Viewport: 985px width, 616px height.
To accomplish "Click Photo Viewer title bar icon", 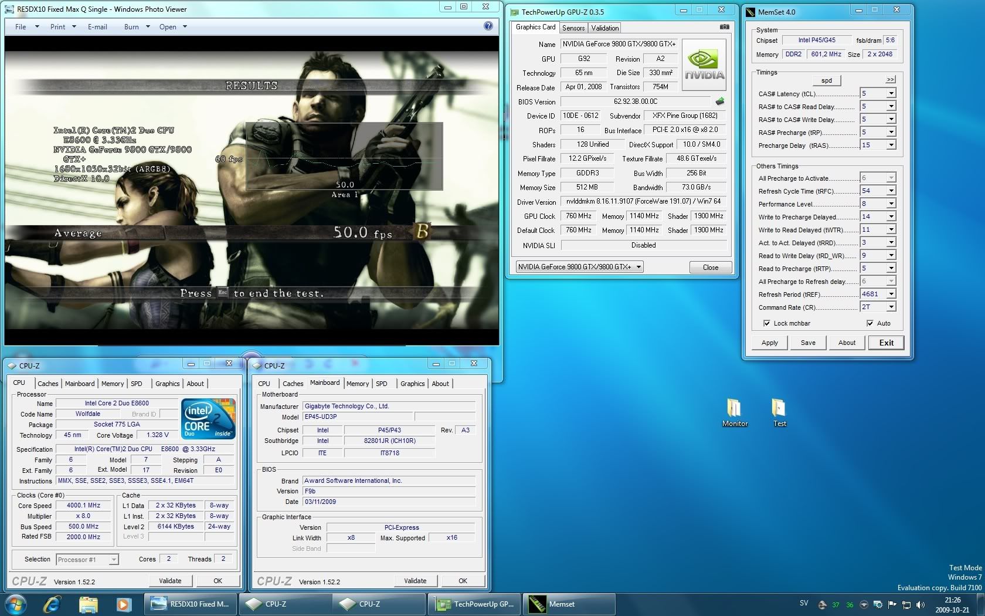I will 9,9.
